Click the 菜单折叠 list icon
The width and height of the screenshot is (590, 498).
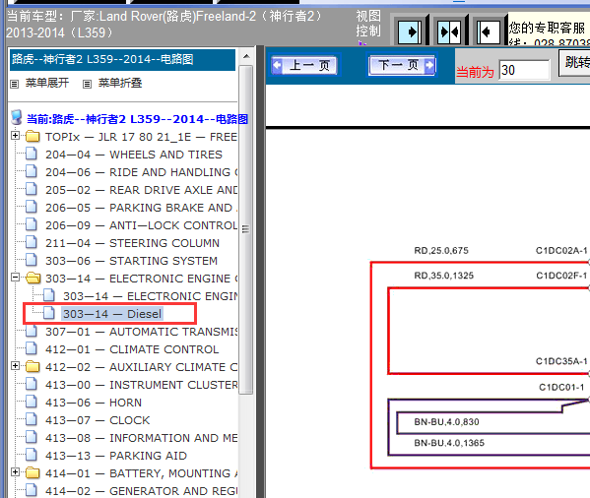pyautogui.click(x=87, y=84)
